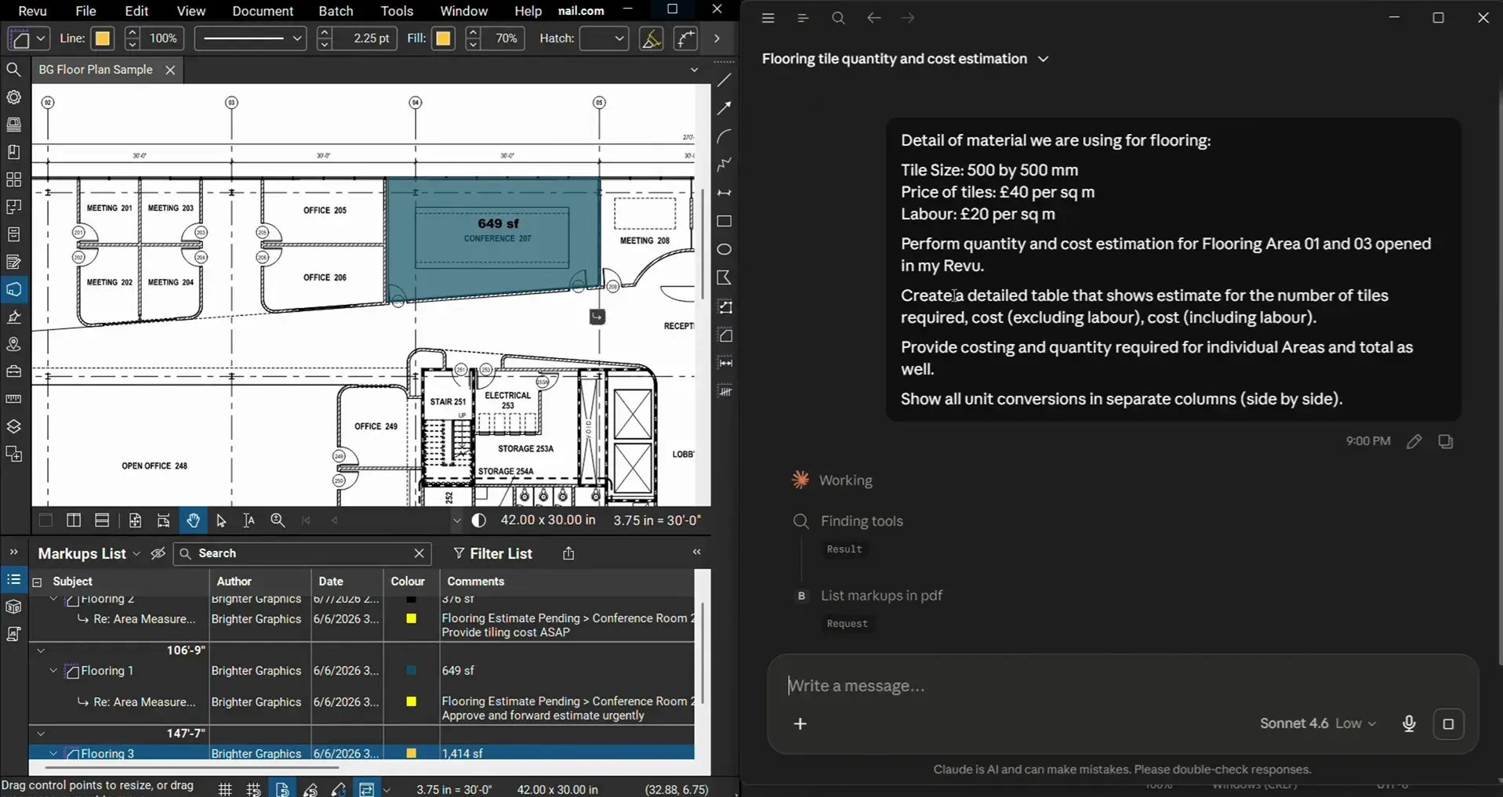Copy the user message in chat
1503x797 pixels.
point(1446,441)
